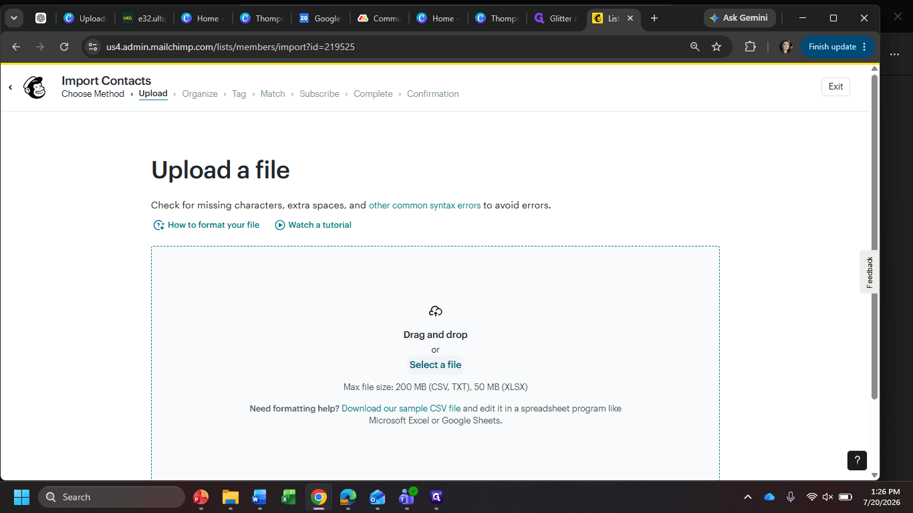Click the Mailchimp monkey logo
Viewport: 913px width, 513px height.
pos(35,88)
